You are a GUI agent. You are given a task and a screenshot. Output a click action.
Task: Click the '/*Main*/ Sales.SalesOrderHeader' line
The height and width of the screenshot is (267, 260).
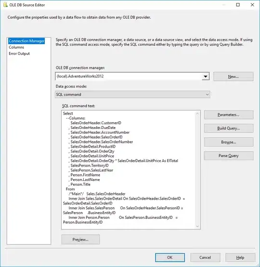tap(97, 194)
